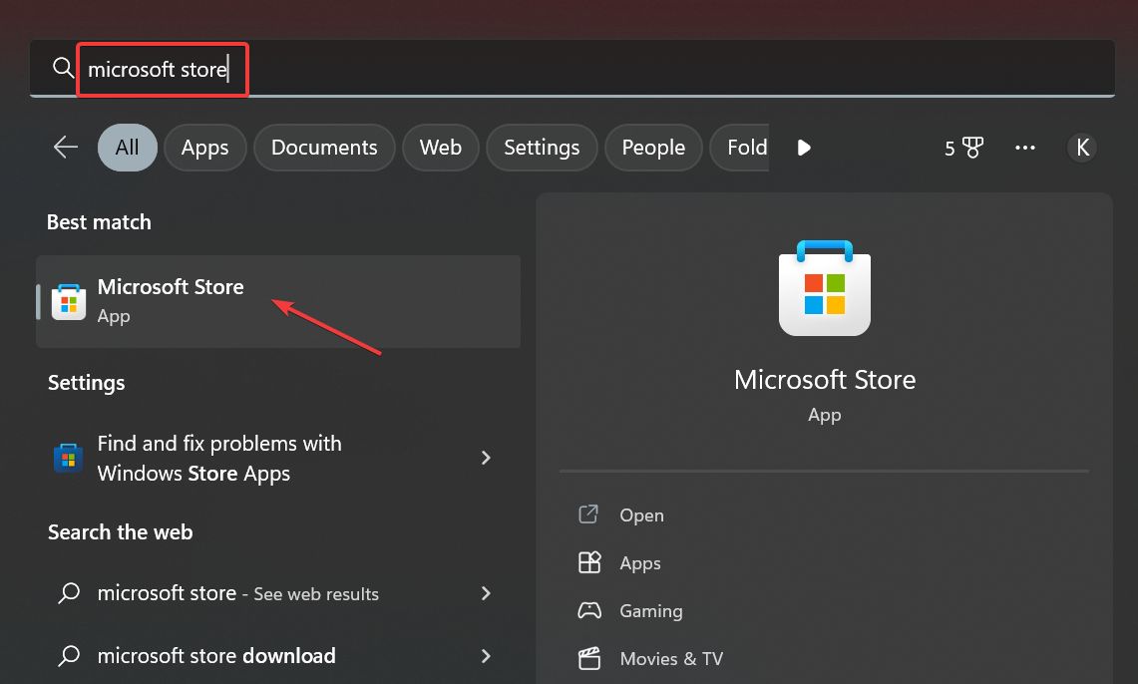Click the Gaming controller icon
This screenshot has width=1138, height=684.
[x=589, y=611]
